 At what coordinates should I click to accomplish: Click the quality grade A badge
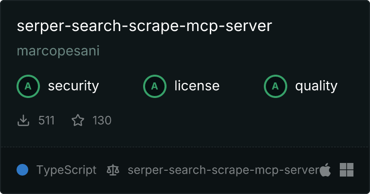tap(276, 86)
